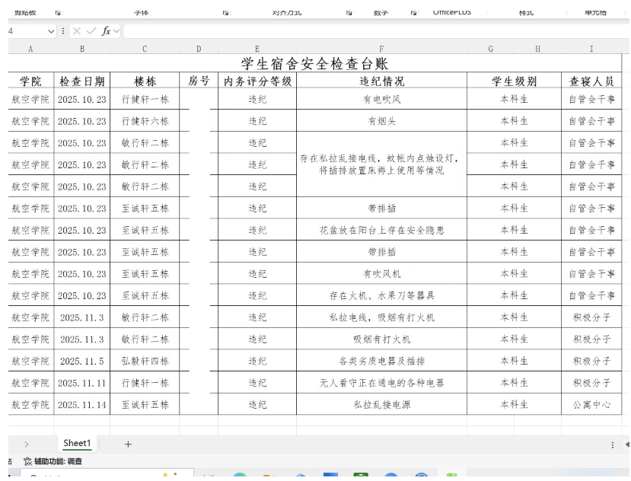Click the horizontal scrollbar left arrow

click(x=626, y=444)
